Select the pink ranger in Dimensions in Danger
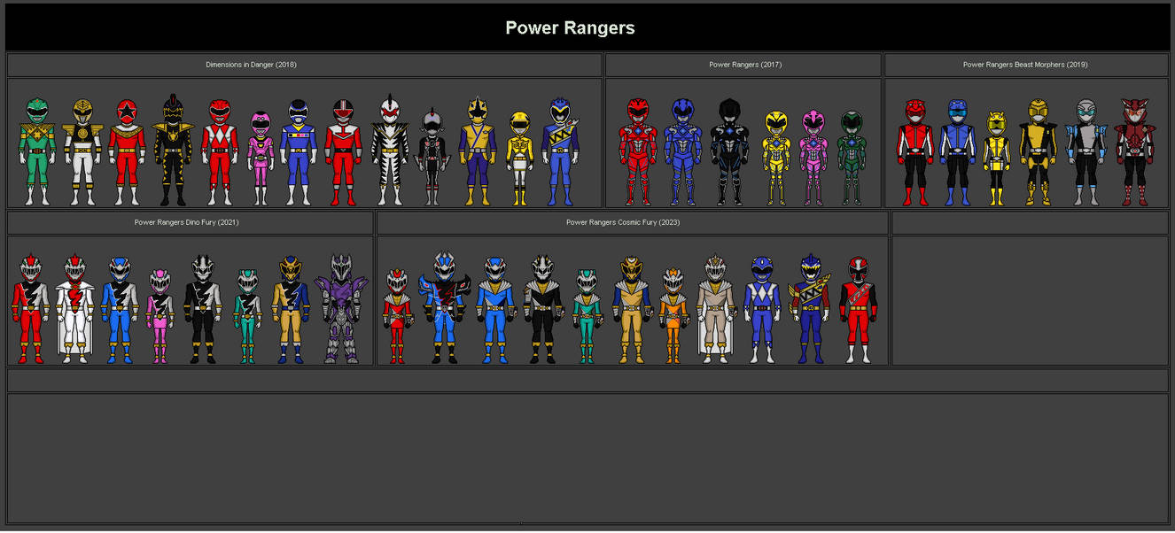The height and width of the screenshot is (533, 1175). [261, 158]
